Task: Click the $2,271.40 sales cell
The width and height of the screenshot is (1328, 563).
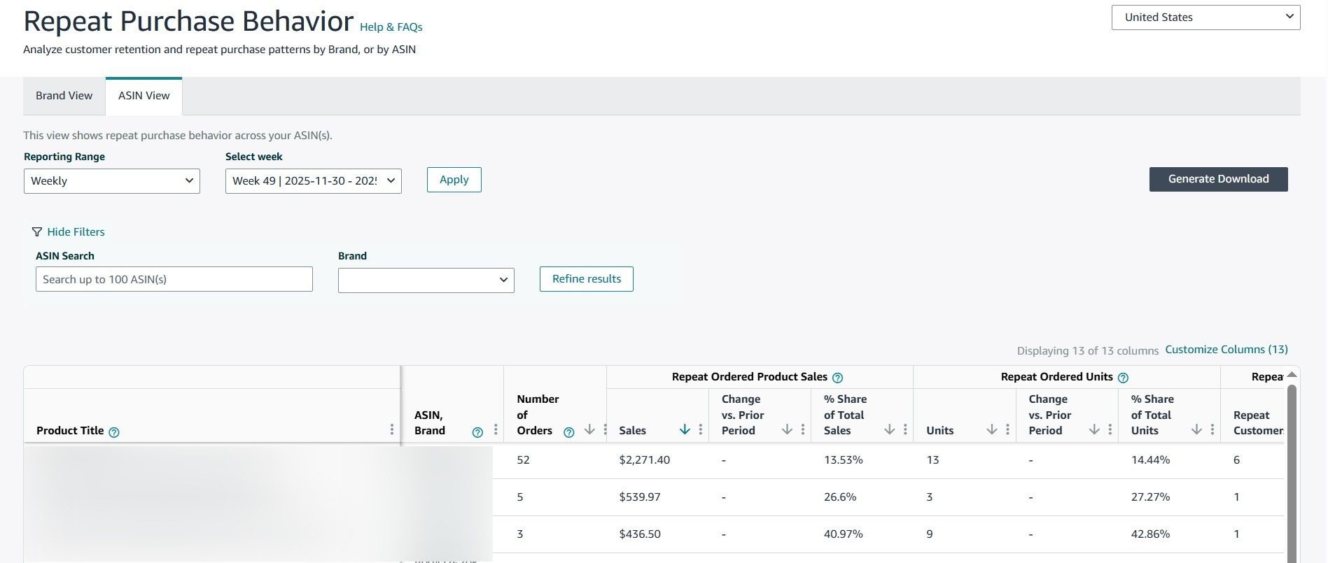Action: (x=644, y=460)
